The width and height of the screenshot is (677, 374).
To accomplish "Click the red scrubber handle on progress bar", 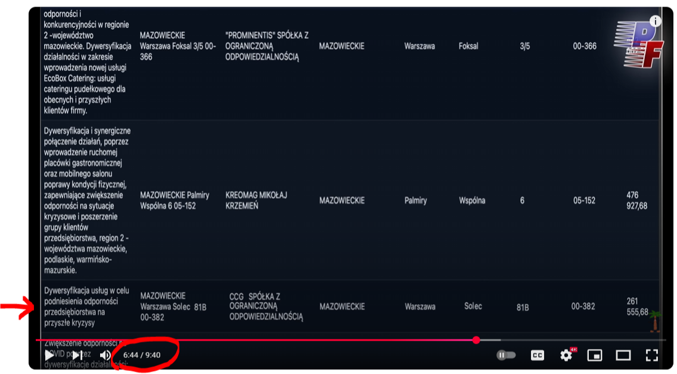I will pos(476,340).
